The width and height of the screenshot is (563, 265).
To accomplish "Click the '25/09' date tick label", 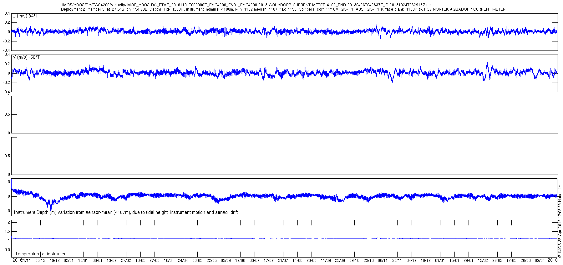I will pyautogui.click(x=340, y=261).
